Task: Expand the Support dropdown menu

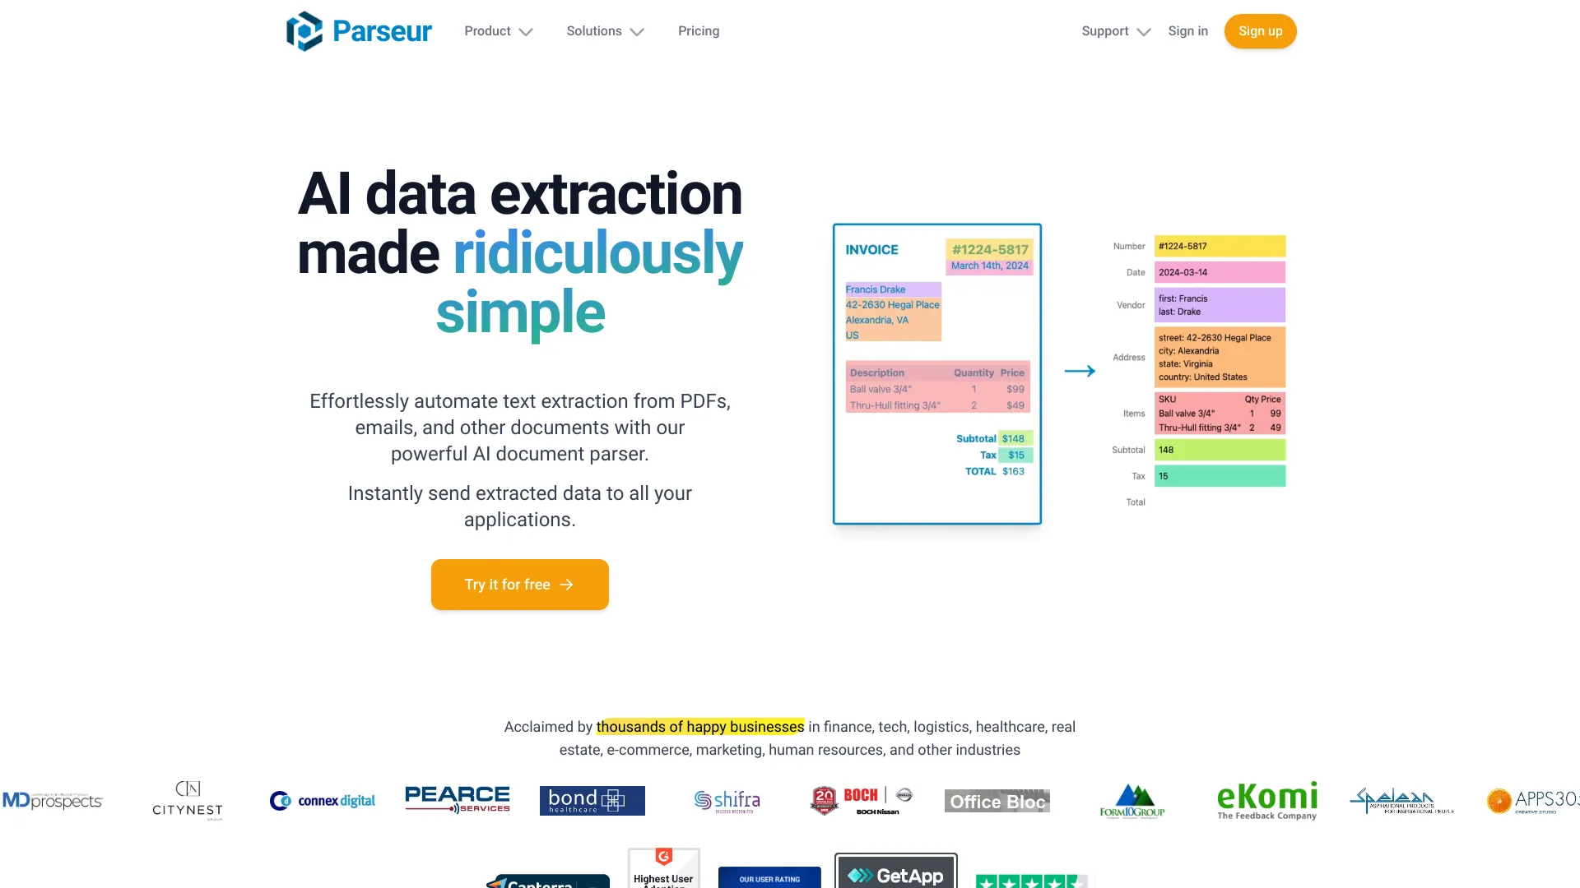Action: pos(1117,30)
